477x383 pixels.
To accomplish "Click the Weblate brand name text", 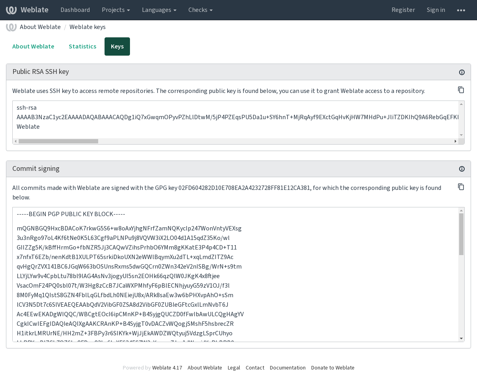I will pyautogui.click(x=35, y=10).
